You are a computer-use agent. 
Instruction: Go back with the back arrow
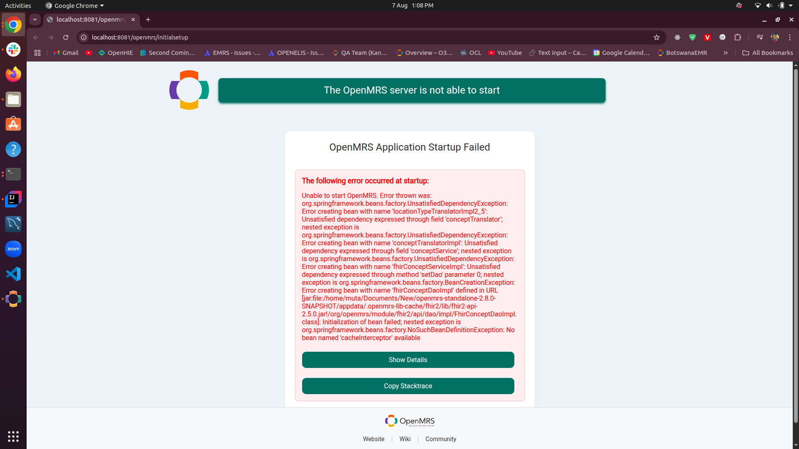pyautogui.click(x=36, y=37)
